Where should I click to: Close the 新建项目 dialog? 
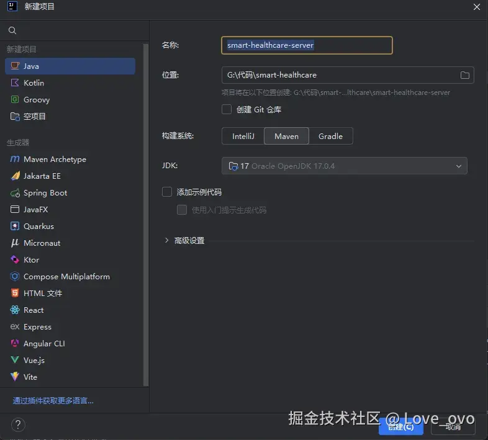pos(476,7)
